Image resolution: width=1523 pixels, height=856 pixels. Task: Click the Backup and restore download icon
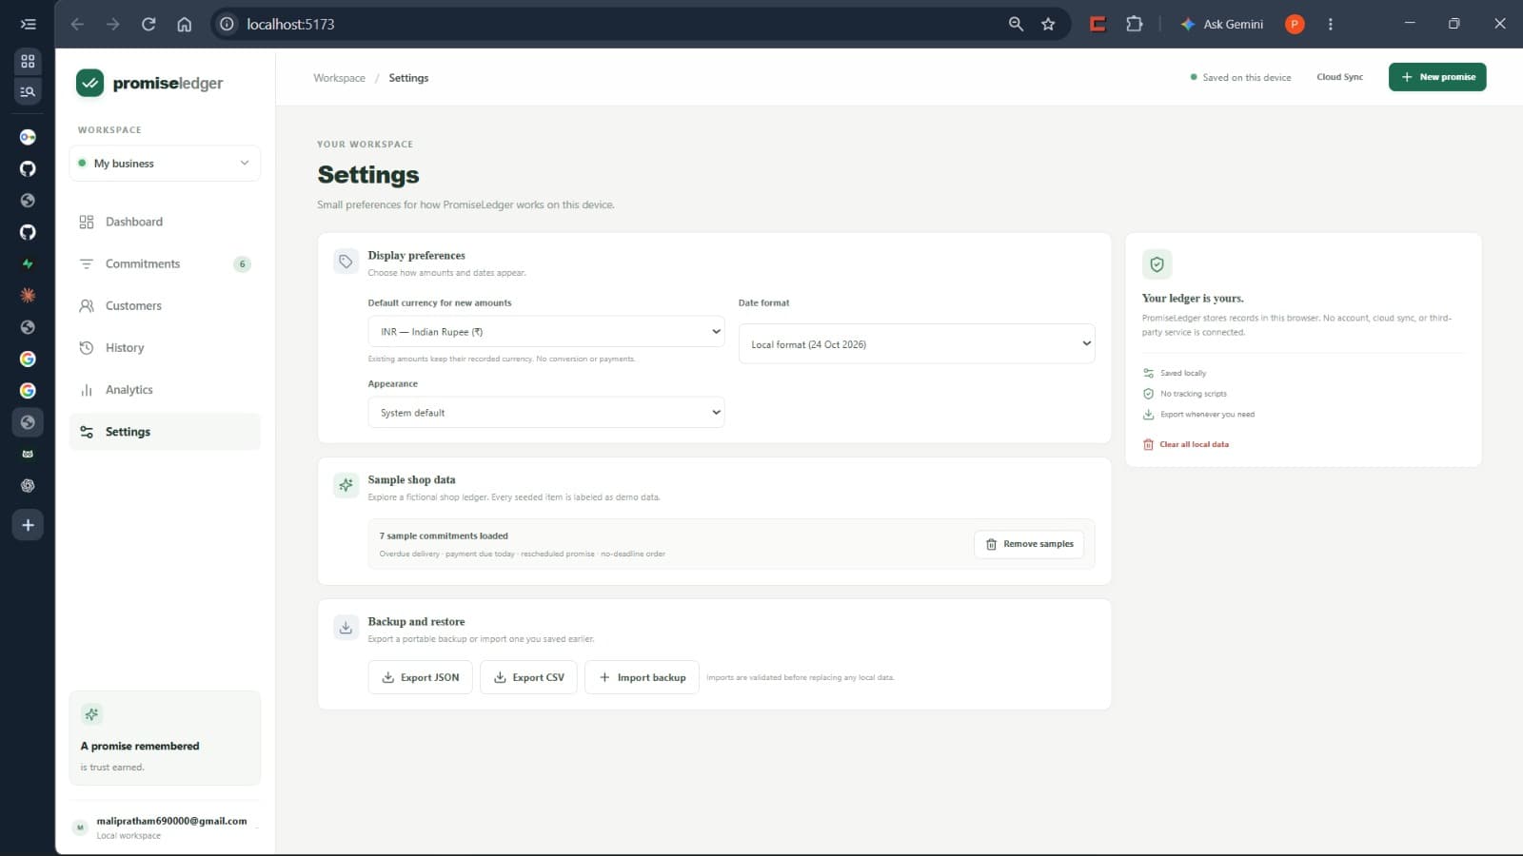point(346,628)
